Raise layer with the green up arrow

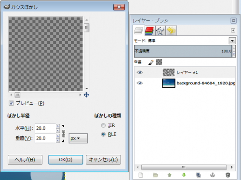point(170,175)
